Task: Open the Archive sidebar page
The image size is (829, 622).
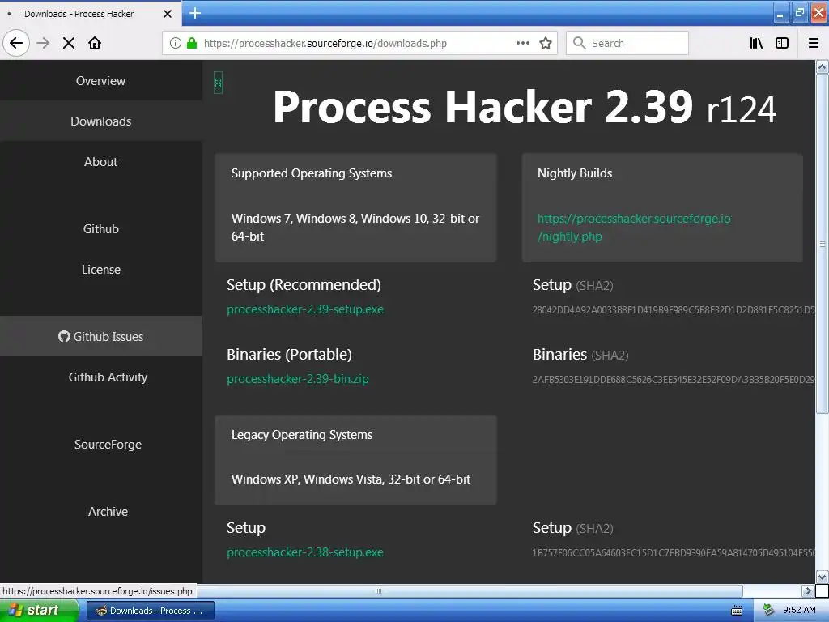Action: click(108, 512)
